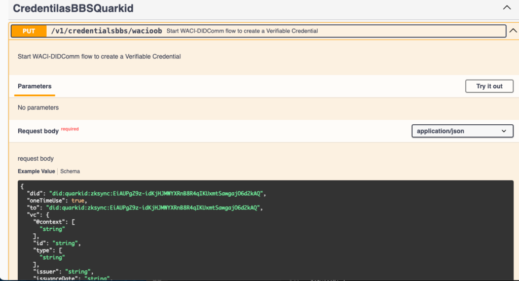Click the Try it out button
The height and width of the screenshot is (281, 519).
click(x=489, y=86)
